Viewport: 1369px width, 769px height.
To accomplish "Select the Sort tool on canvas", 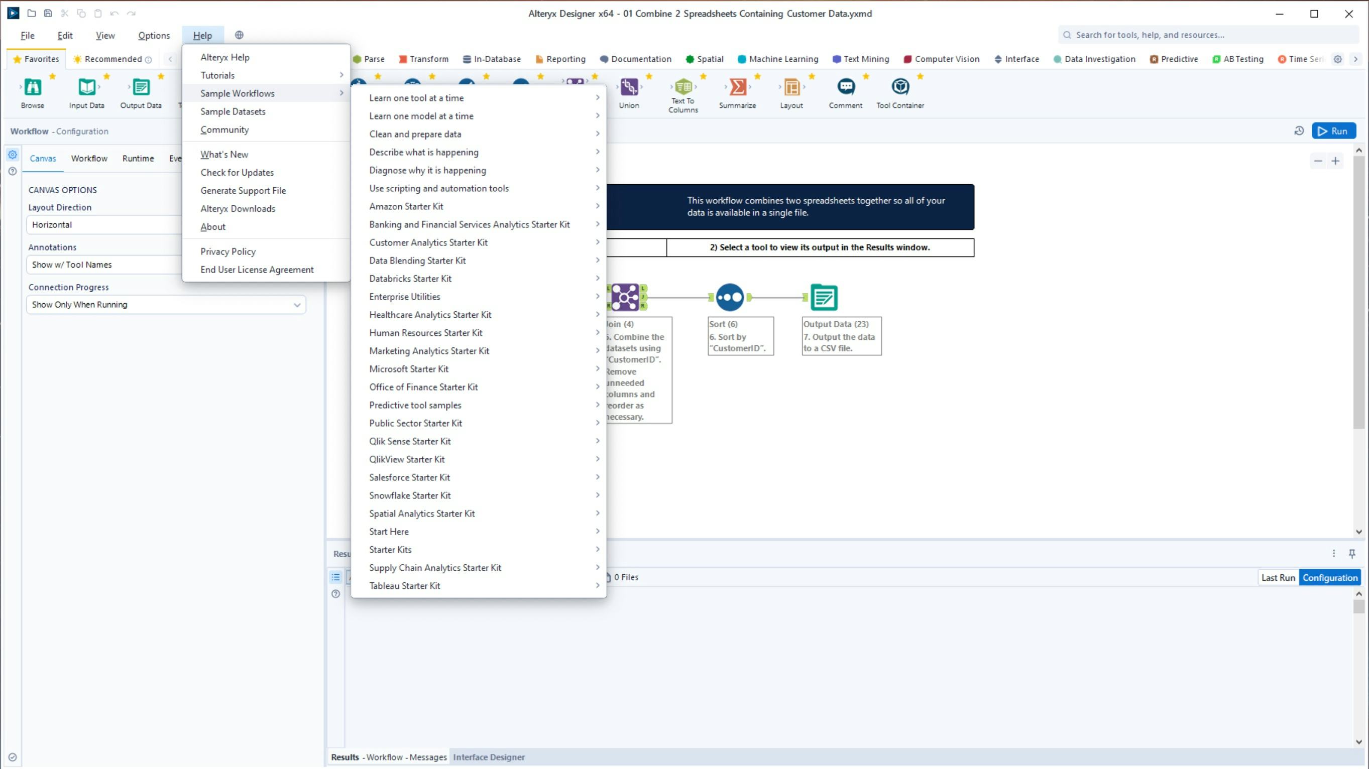I will tap(729, 297).
